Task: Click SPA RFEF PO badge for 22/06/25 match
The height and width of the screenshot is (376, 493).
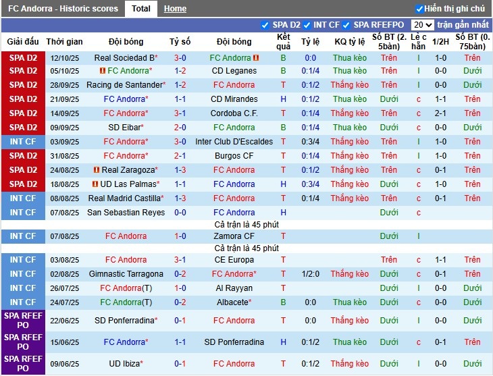Action: coord(23,321)
